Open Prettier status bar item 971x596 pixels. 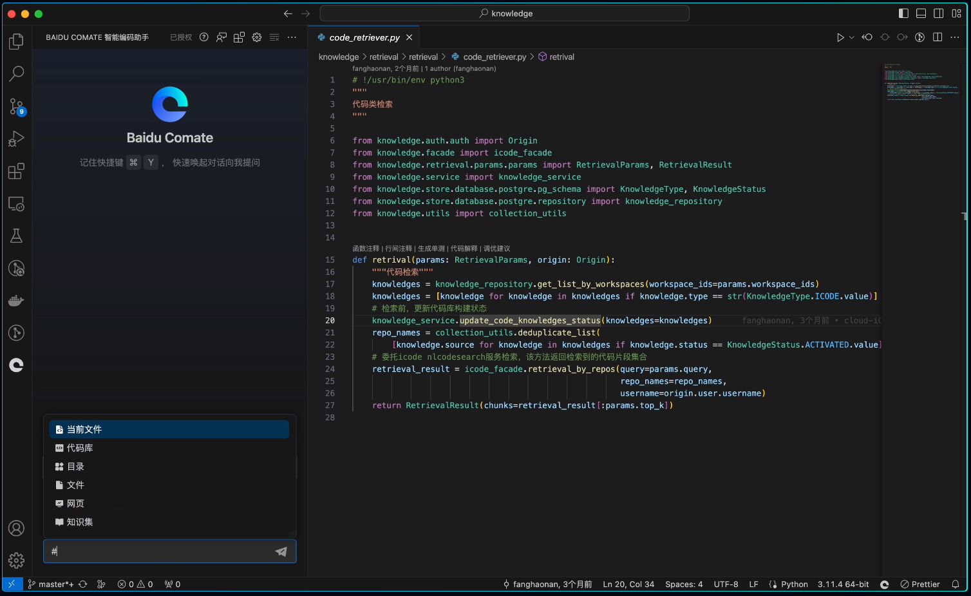[920, 584]
